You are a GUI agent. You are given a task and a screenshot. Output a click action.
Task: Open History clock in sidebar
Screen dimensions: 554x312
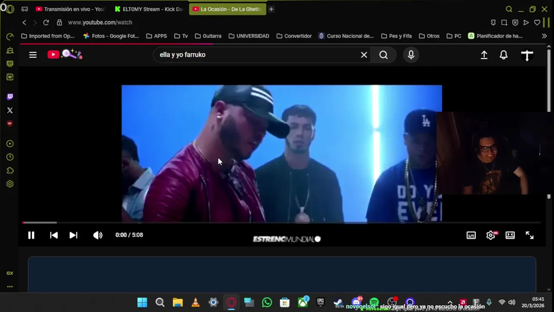pyautogui.click(x=10, y=157)
